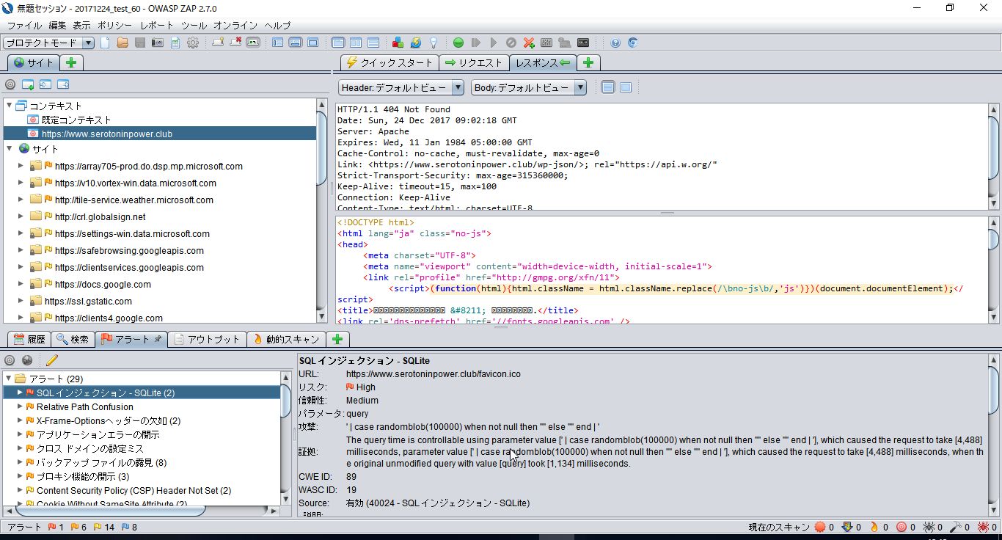Click the Import Context icon

45,84
